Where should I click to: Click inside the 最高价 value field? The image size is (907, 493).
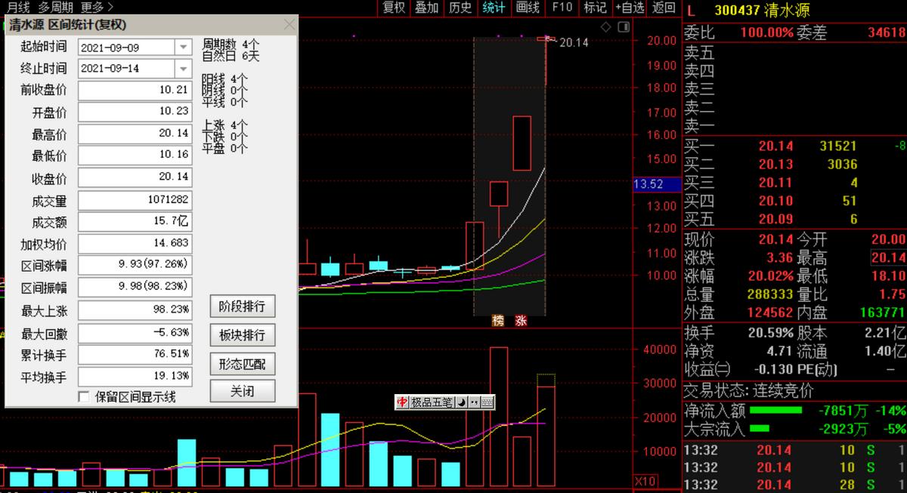click(135, 133)
